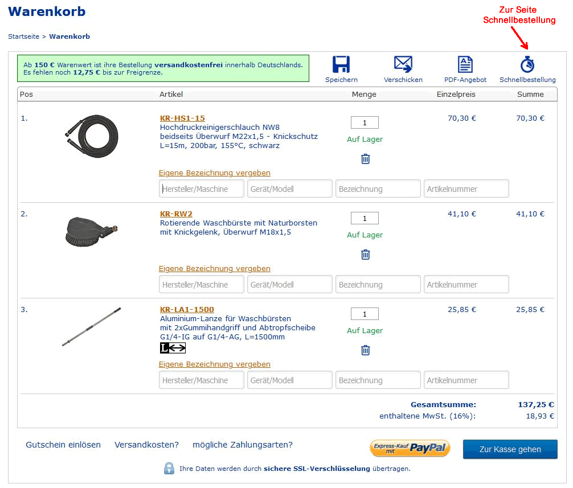
Task: Go to Startseite in breadcrumb
Action: click(x=23, y=36)
